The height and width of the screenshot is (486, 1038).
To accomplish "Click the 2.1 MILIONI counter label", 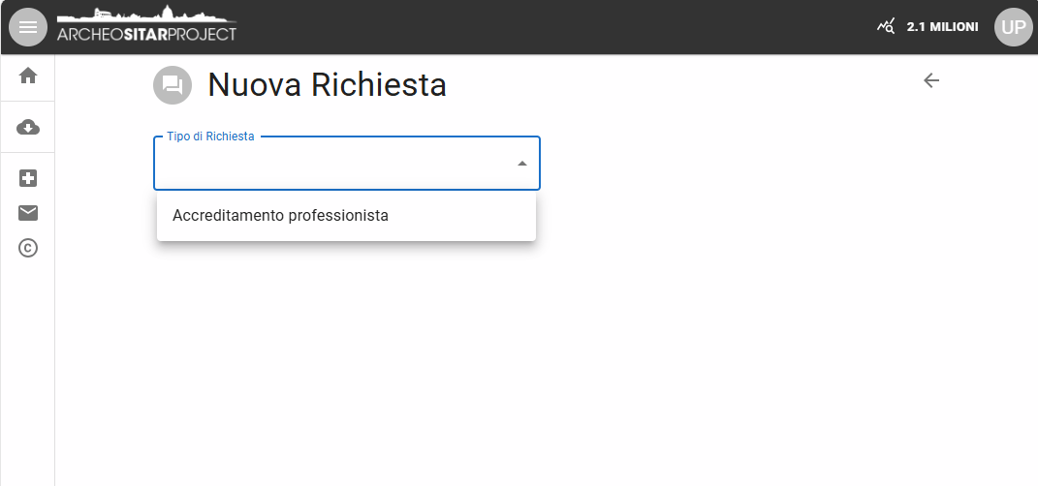I will tap(942, 27).
